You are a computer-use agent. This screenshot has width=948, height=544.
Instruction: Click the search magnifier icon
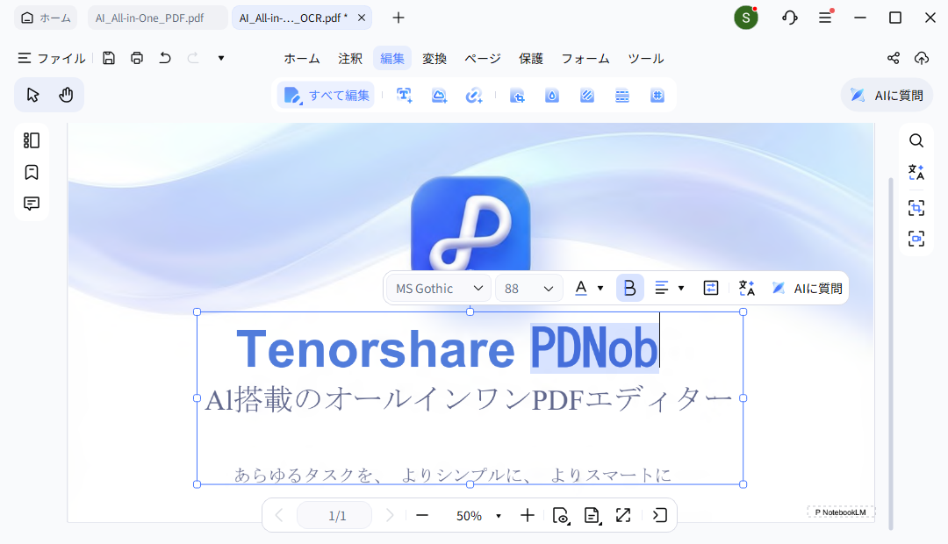tap(916, 141)
